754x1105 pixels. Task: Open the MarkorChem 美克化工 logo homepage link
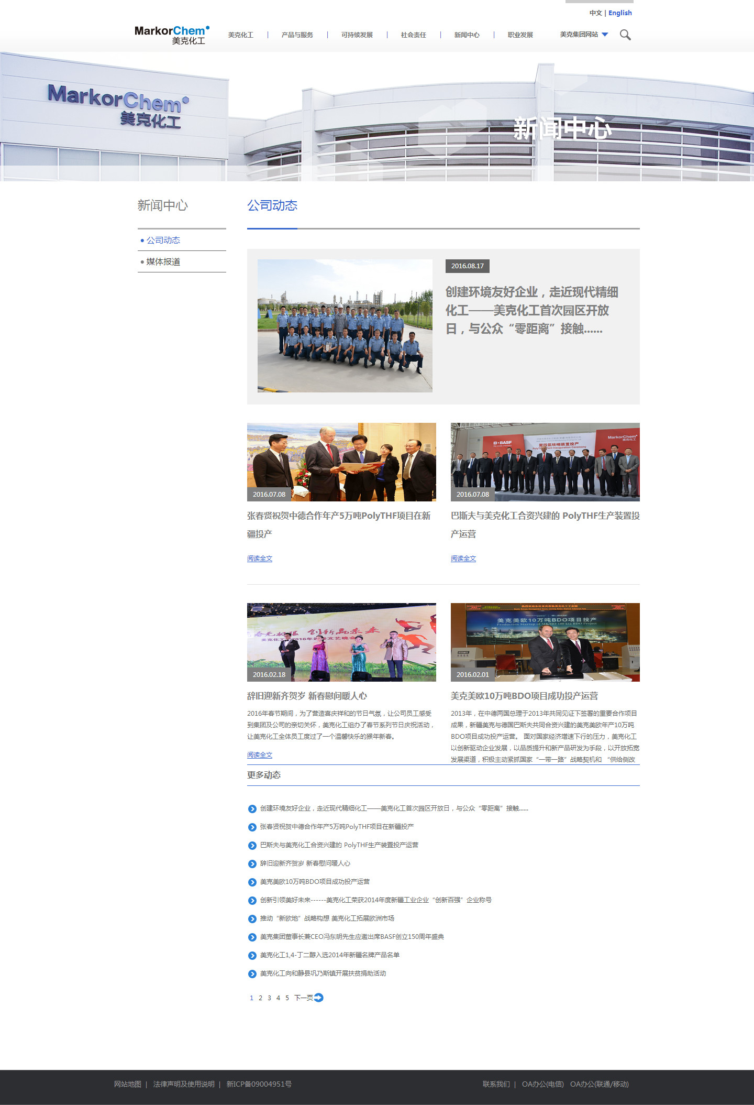pos(172,35)
